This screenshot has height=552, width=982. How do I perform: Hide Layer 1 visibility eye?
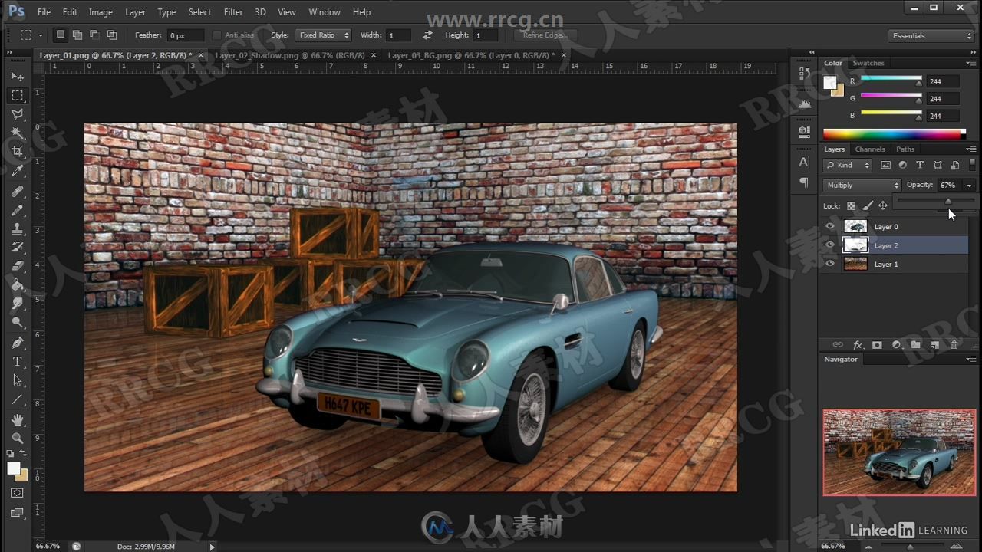click(x=829, y=264)
